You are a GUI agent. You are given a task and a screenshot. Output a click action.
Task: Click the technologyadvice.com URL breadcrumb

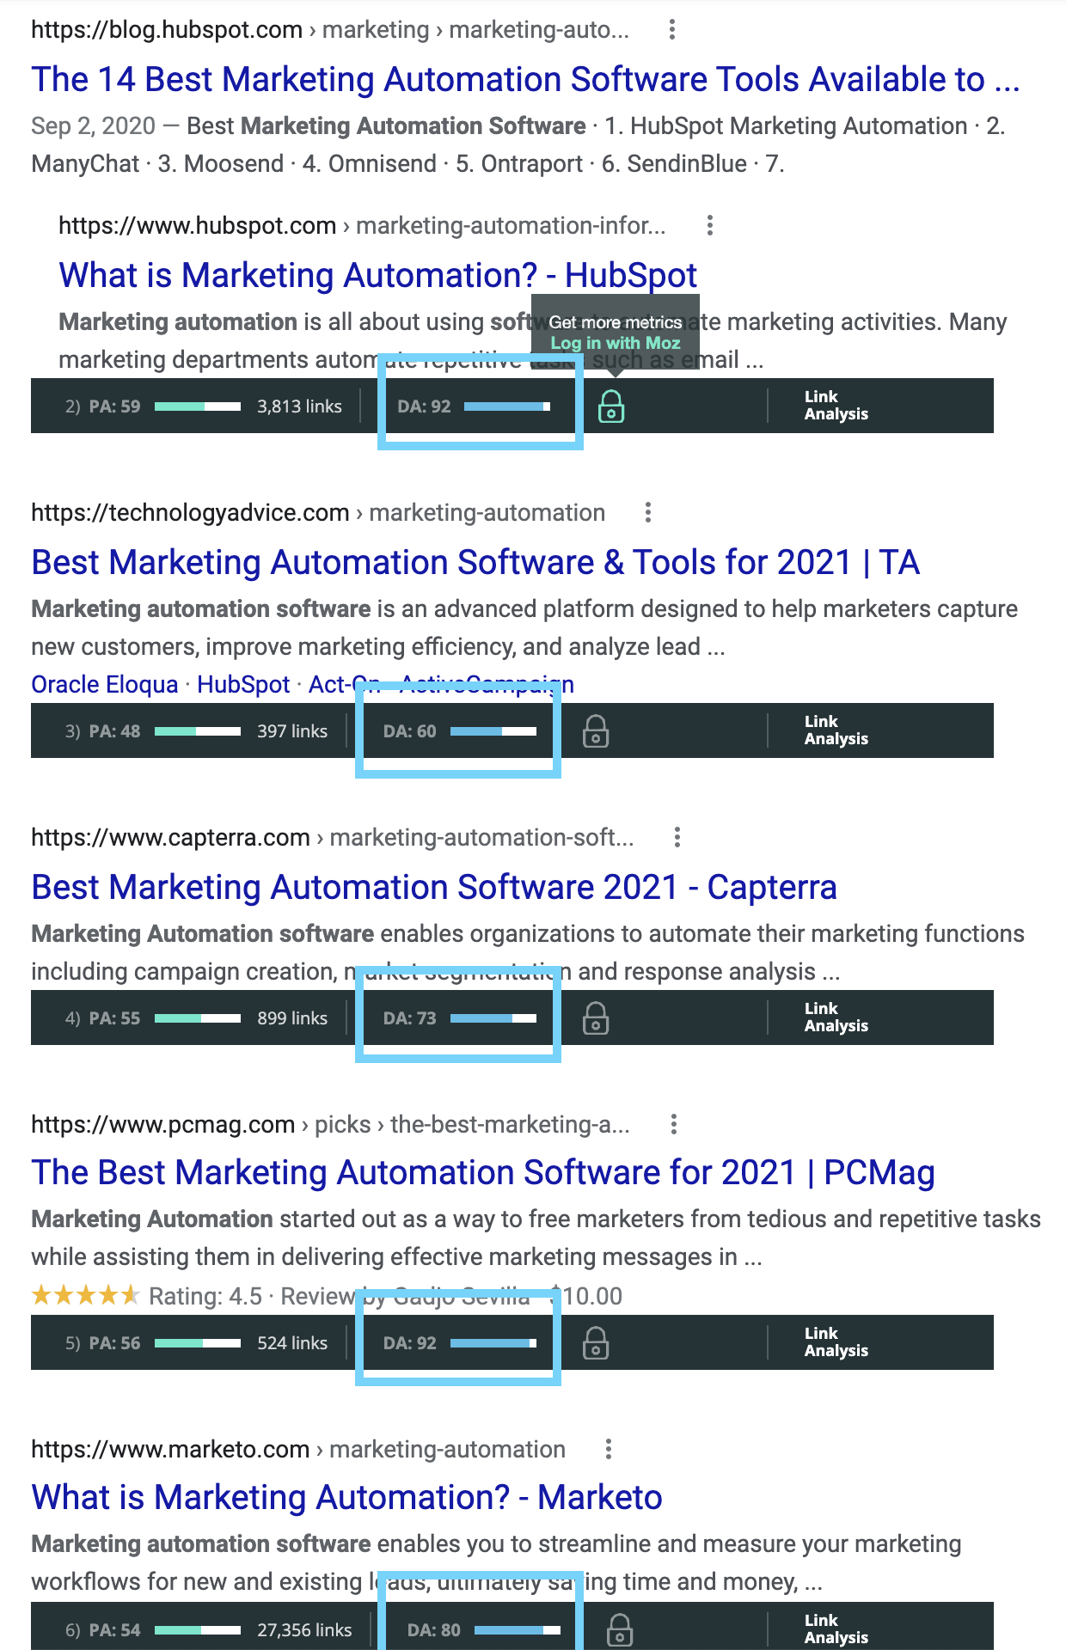coord(318,513)
